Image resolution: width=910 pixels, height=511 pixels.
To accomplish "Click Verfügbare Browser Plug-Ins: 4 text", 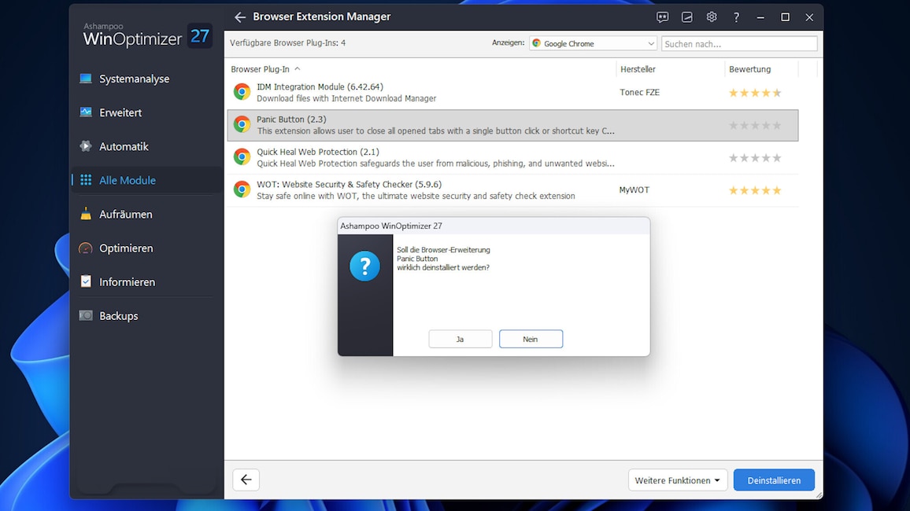I will (x=287, y=43).
